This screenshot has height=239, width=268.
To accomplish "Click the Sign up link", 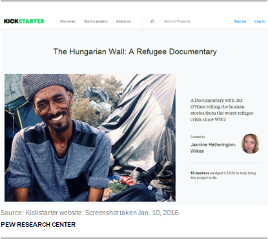I will [240, 21].
